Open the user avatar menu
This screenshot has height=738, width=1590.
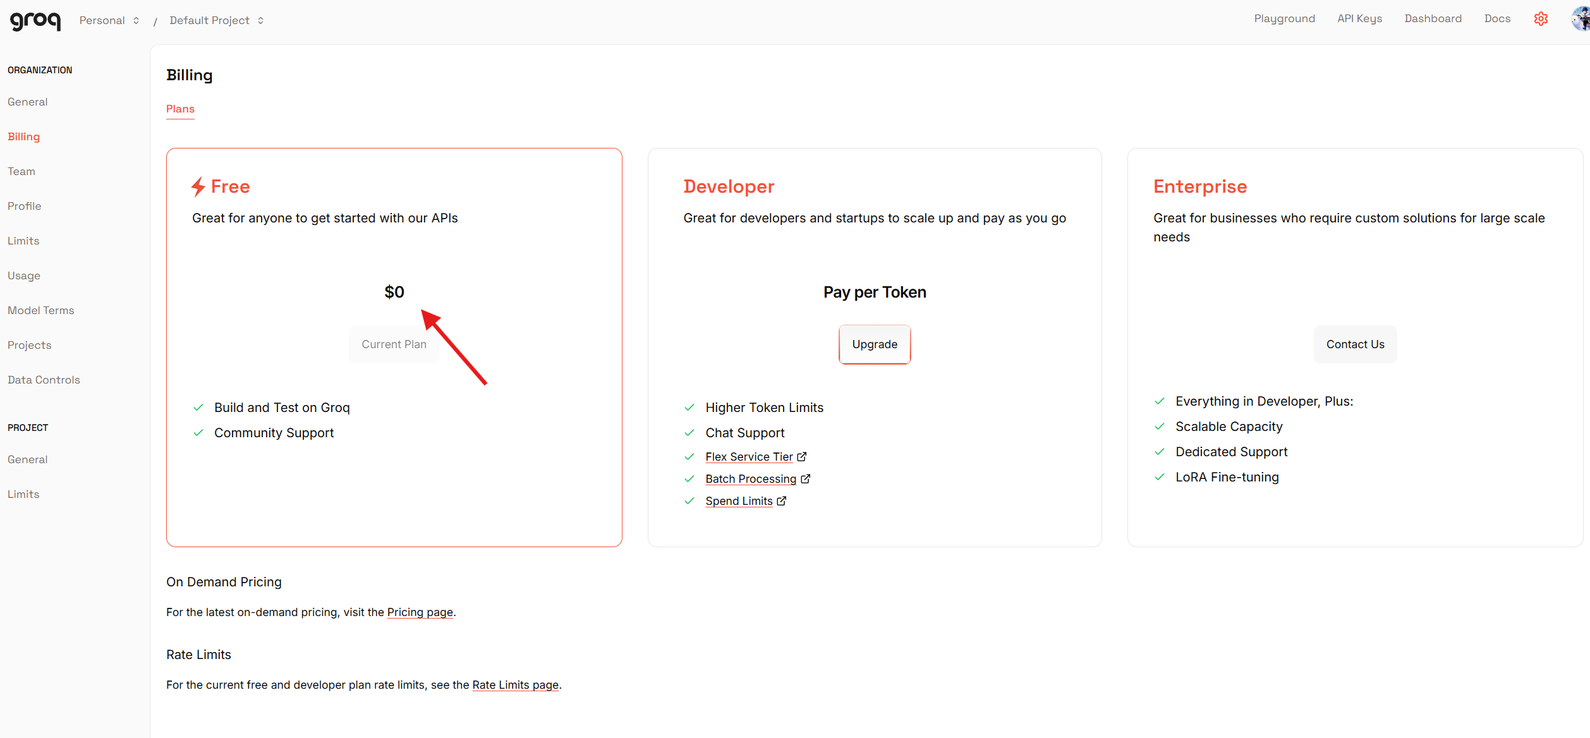click(x=1581, y=19)
